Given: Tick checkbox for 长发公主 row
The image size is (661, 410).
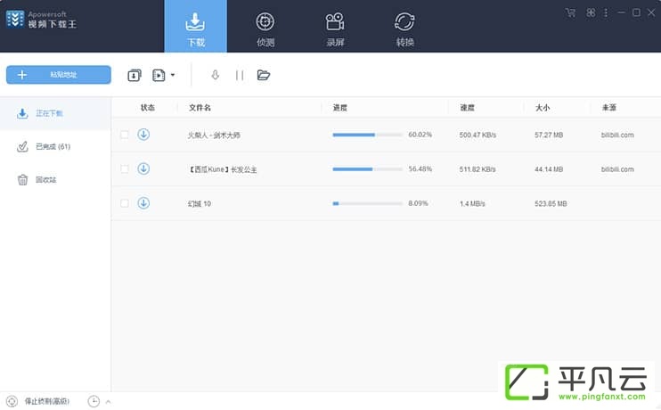Looking at the screenshot, I should click(125, 168).
